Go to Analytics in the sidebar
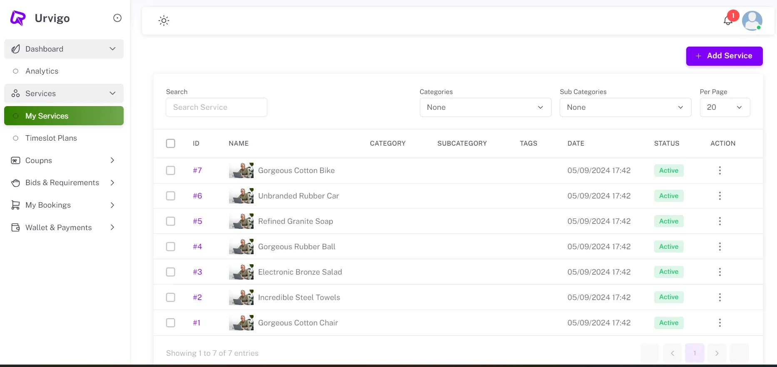777x367 pixels. (42, 71)
